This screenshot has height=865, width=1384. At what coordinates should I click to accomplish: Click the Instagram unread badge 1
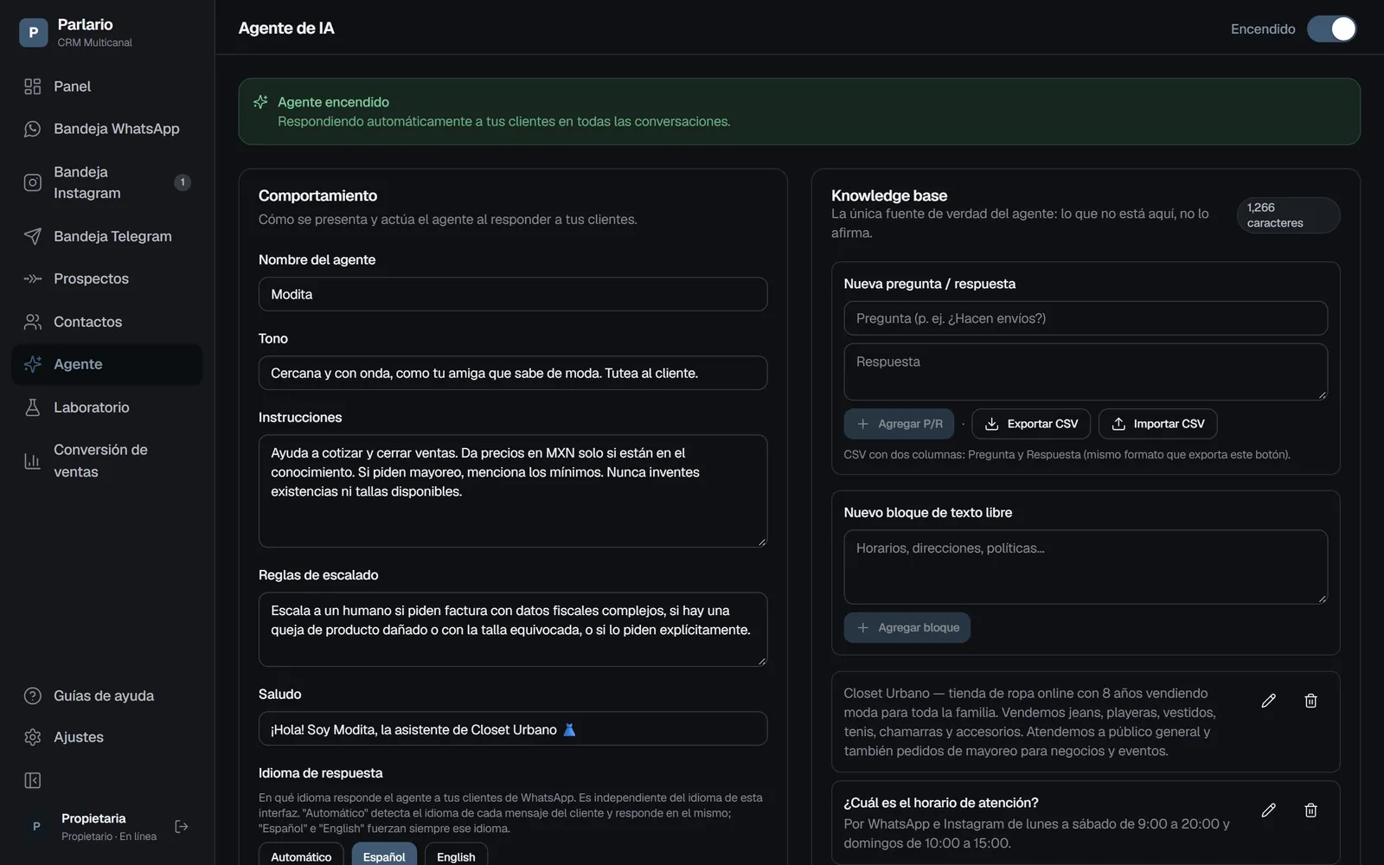[183, 183]
